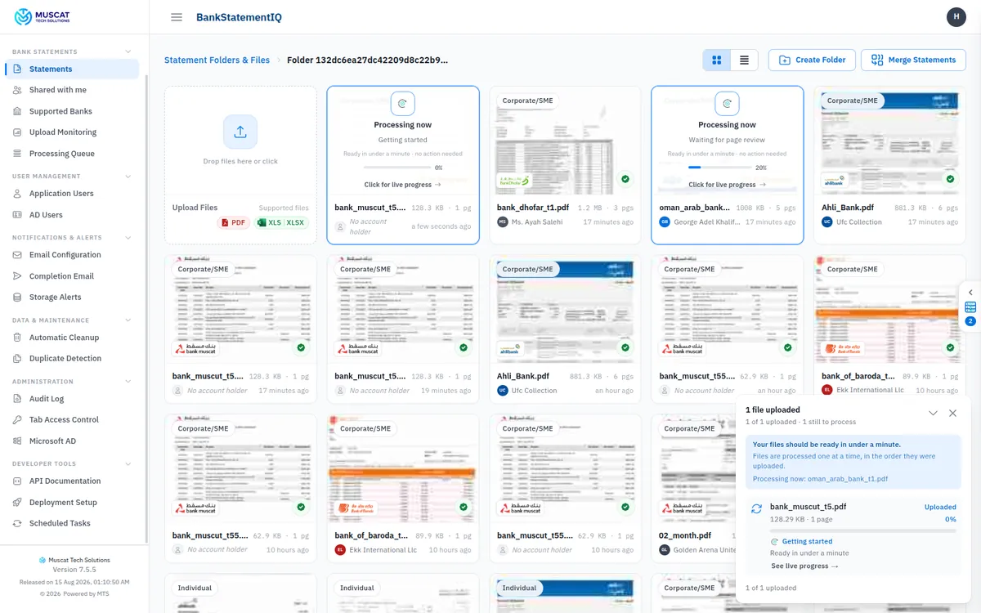Click live progress on oman_arab_bank card
981x613 pixels.
[727, 185]
